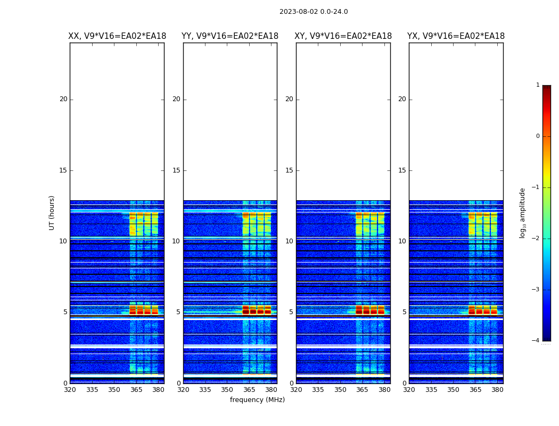Click the date title '2023-08-02 0.0-24.0'
Viewport: 559px width, 426px height.
click(x=314, y=12)
